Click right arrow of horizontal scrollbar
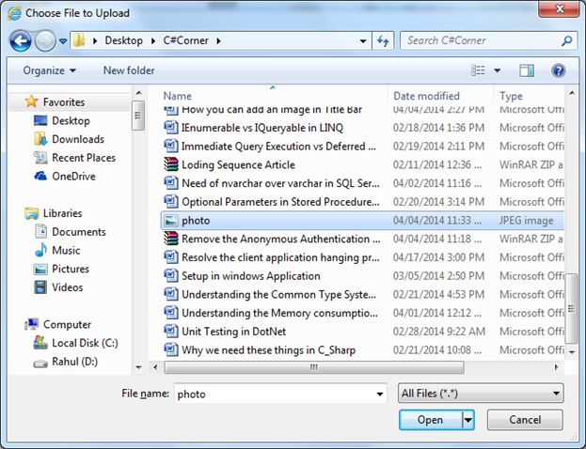 point(557,367)
